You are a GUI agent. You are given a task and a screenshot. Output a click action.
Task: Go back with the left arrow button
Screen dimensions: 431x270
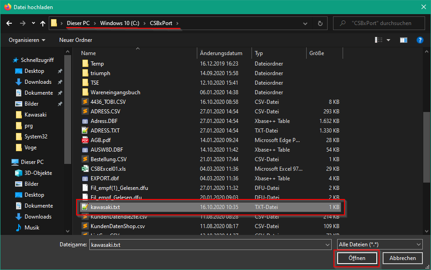9,23
